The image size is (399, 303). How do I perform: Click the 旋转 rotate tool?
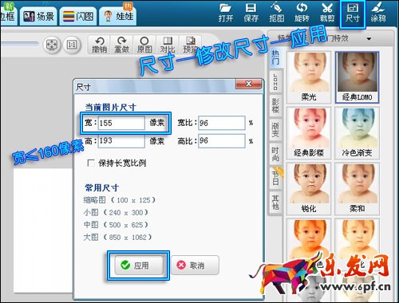tap(302, 13)
